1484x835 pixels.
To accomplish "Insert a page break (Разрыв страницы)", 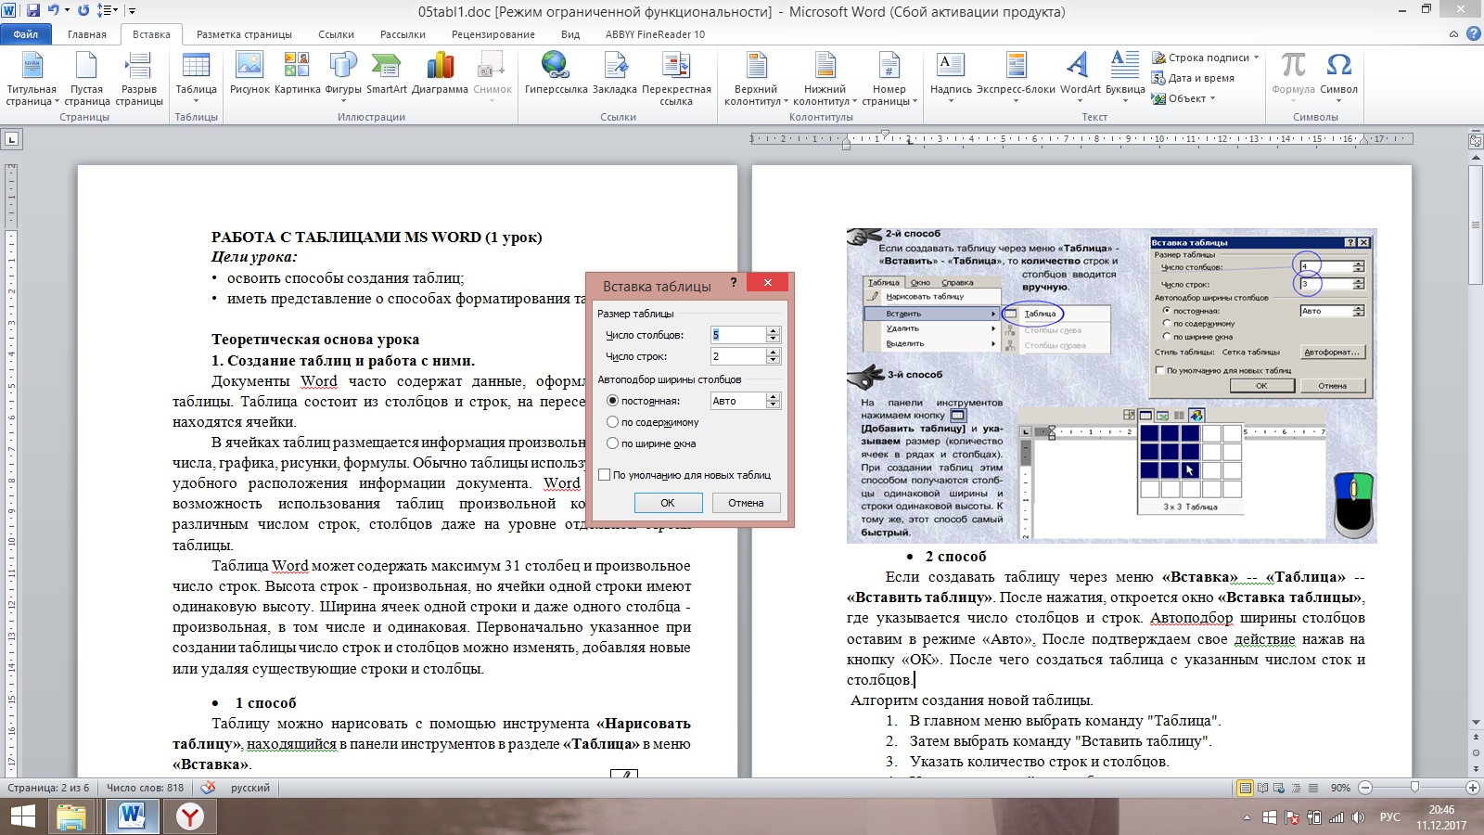I will coord(139,79).
